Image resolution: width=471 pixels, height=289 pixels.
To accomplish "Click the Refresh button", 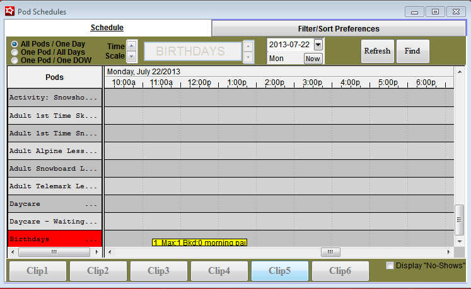I will point(377,51).
